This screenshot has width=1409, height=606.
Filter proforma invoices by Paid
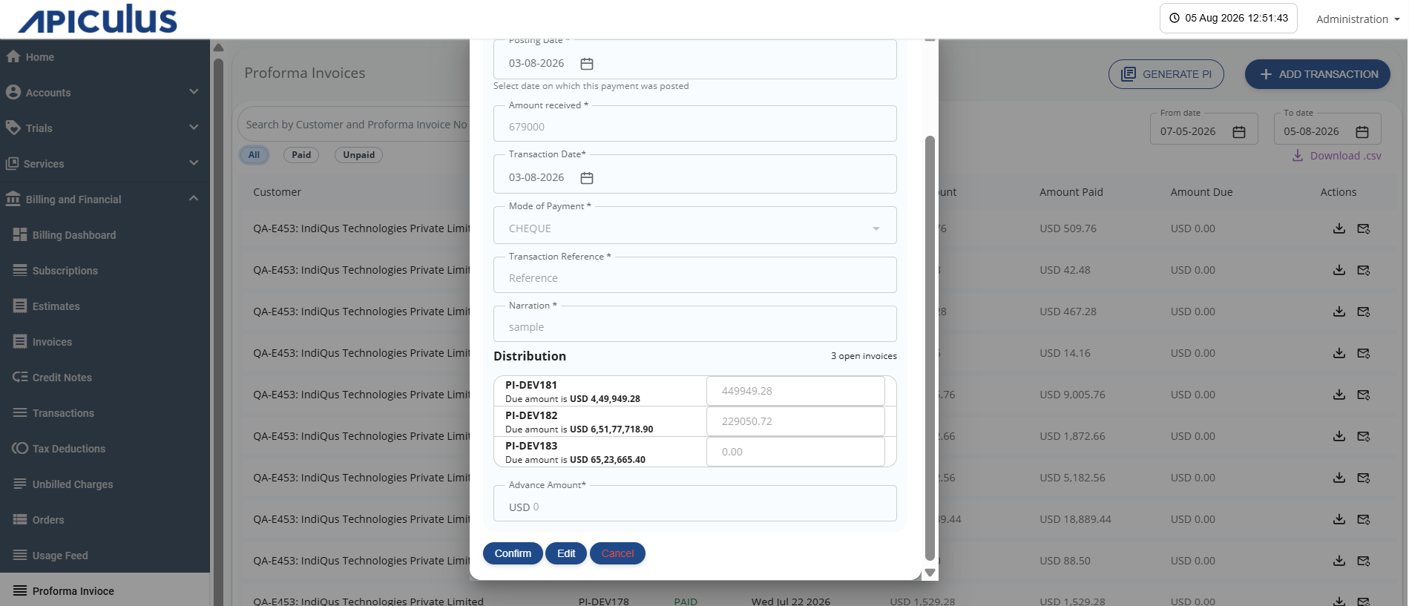301,155
